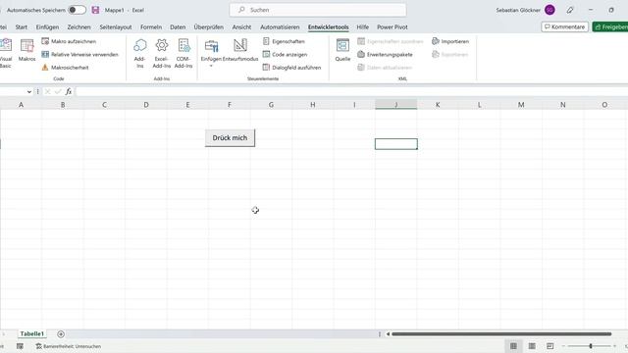Start Makro aufzeichnen
Screen dimensions: 628x353
click(69, 41)
